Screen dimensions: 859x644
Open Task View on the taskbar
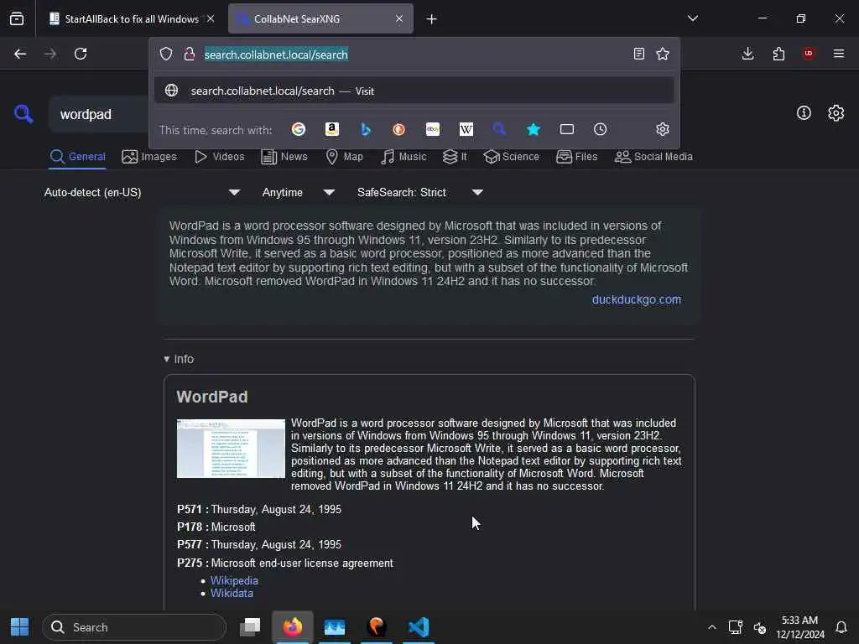(x=250, y=627)
